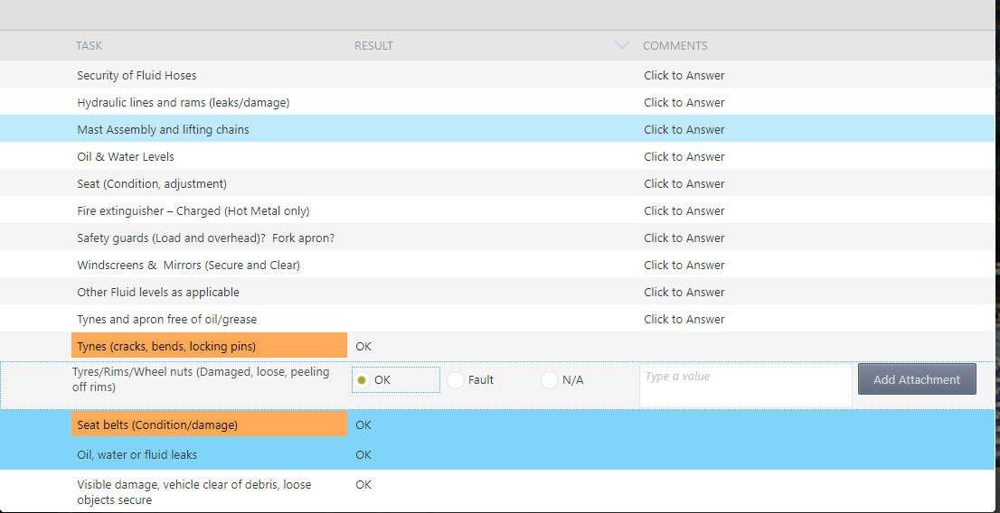Screen dimensions: 1000x513
Task: Select 'Visible damage, vehicle clear of debris' task
Action: click(193, 492)
